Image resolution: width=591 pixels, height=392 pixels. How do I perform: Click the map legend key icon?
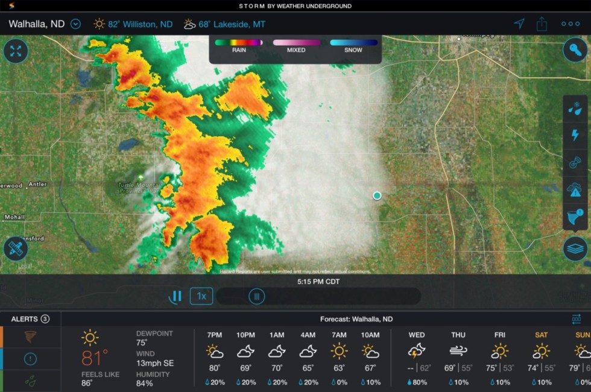click(575, 50)
